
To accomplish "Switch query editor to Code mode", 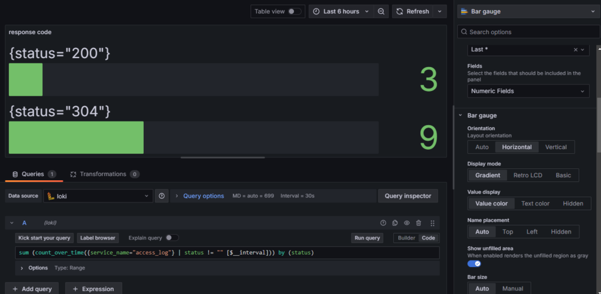I will (428, 238).
